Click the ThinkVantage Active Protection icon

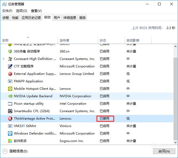(10, 119)
